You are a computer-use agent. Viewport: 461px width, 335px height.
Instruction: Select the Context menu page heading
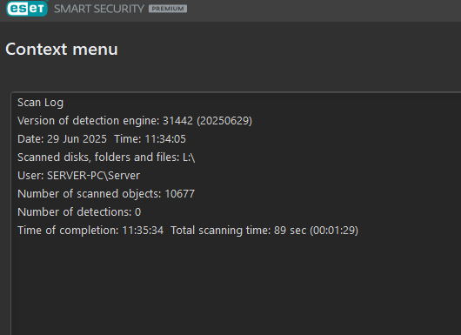(x=62, y=49)
